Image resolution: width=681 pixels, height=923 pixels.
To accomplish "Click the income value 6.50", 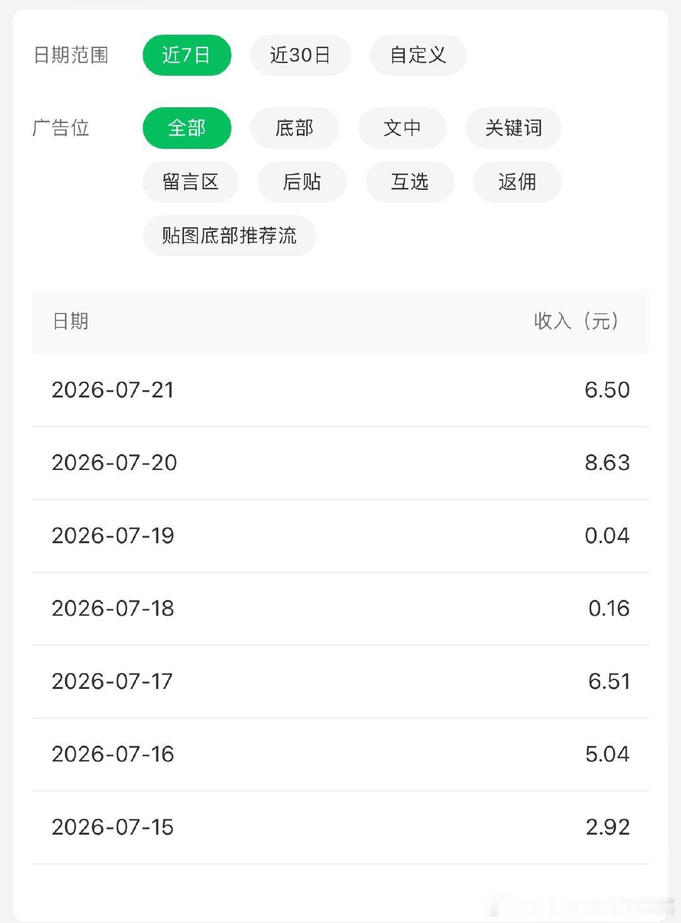I will (607, 390).
